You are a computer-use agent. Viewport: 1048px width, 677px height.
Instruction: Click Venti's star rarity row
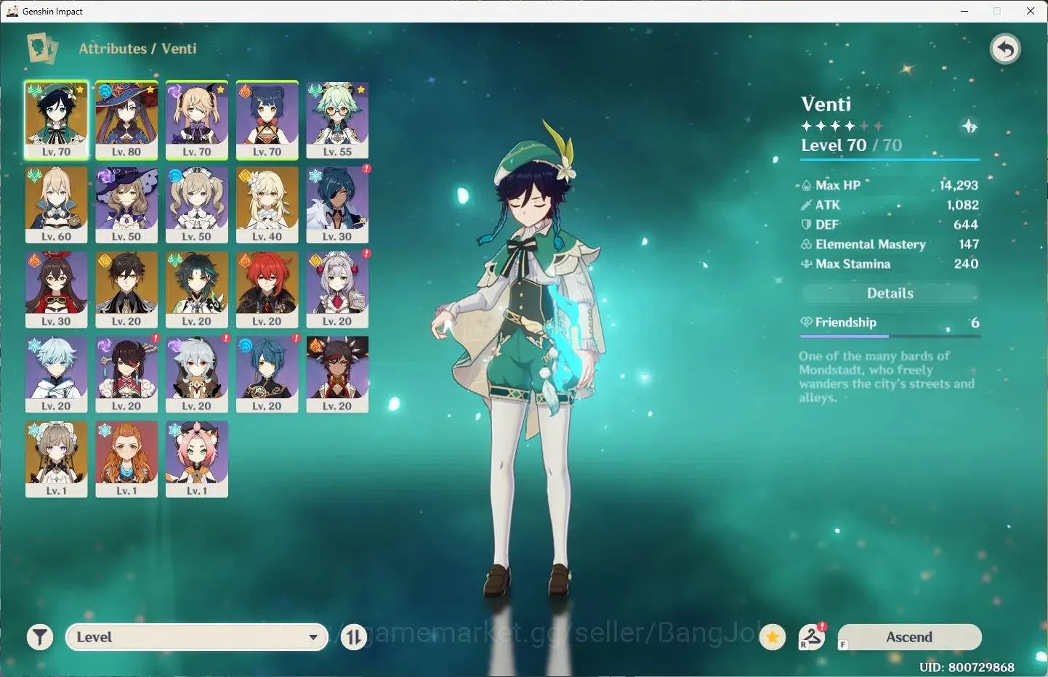coord(842,126)
